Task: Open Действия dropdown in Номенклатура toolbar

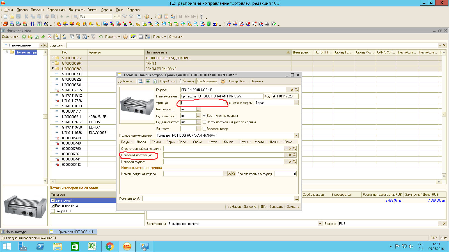Action: pyautogui.click(x=10, y=37)
